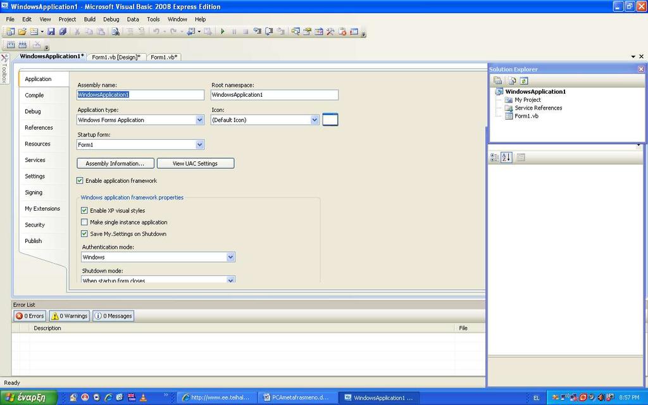Open the Project menu
This screenshot has width=648, height=405.
click(x=67, y=19)
